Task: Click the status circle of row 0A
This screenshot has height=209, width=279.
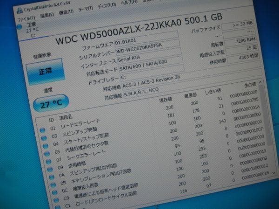Action: coord(52,177)
